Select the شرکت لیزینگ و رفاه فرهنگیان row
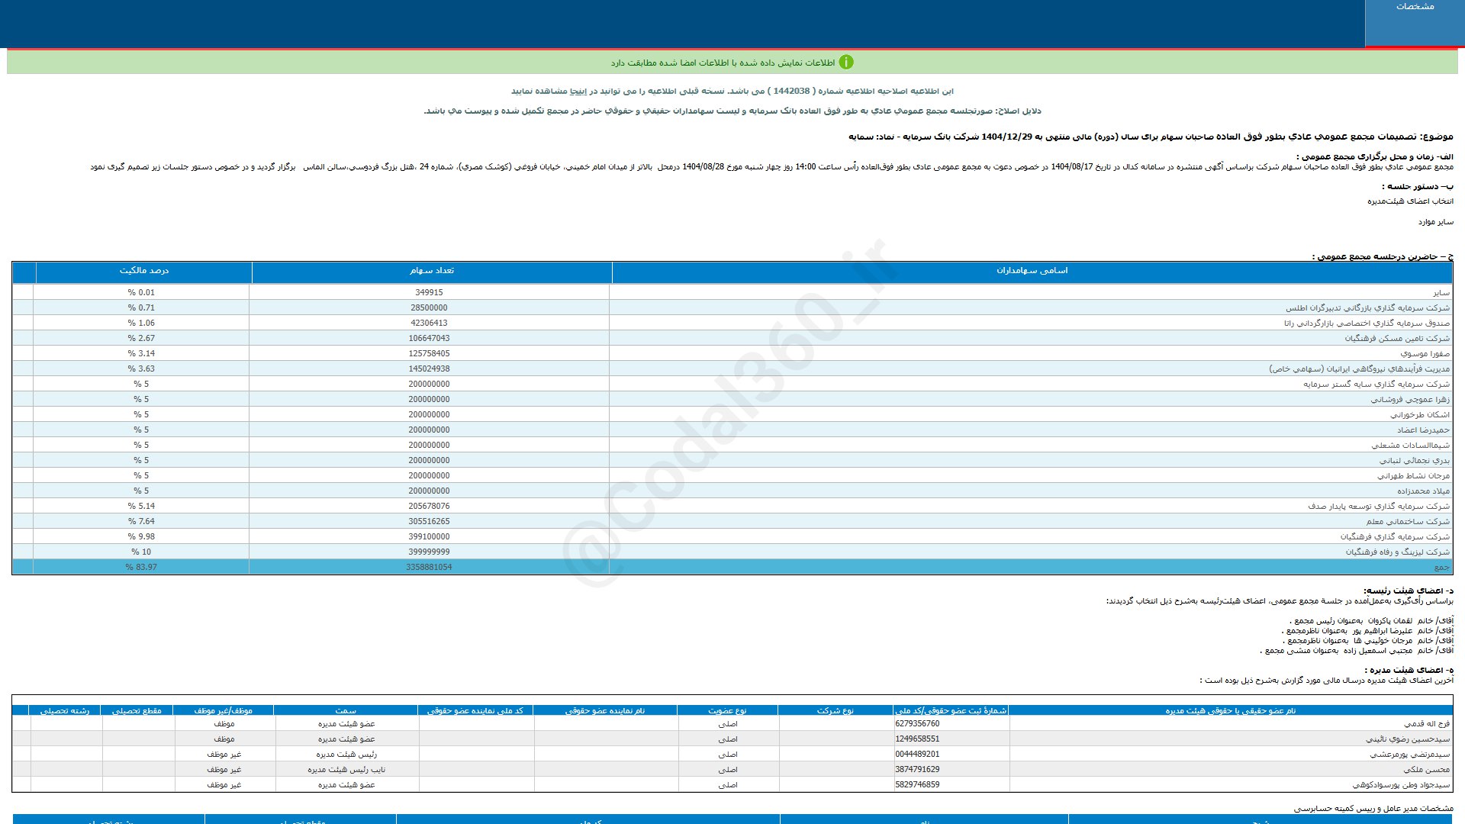This screenshot has height=824, width=1465. [1397, 552]
